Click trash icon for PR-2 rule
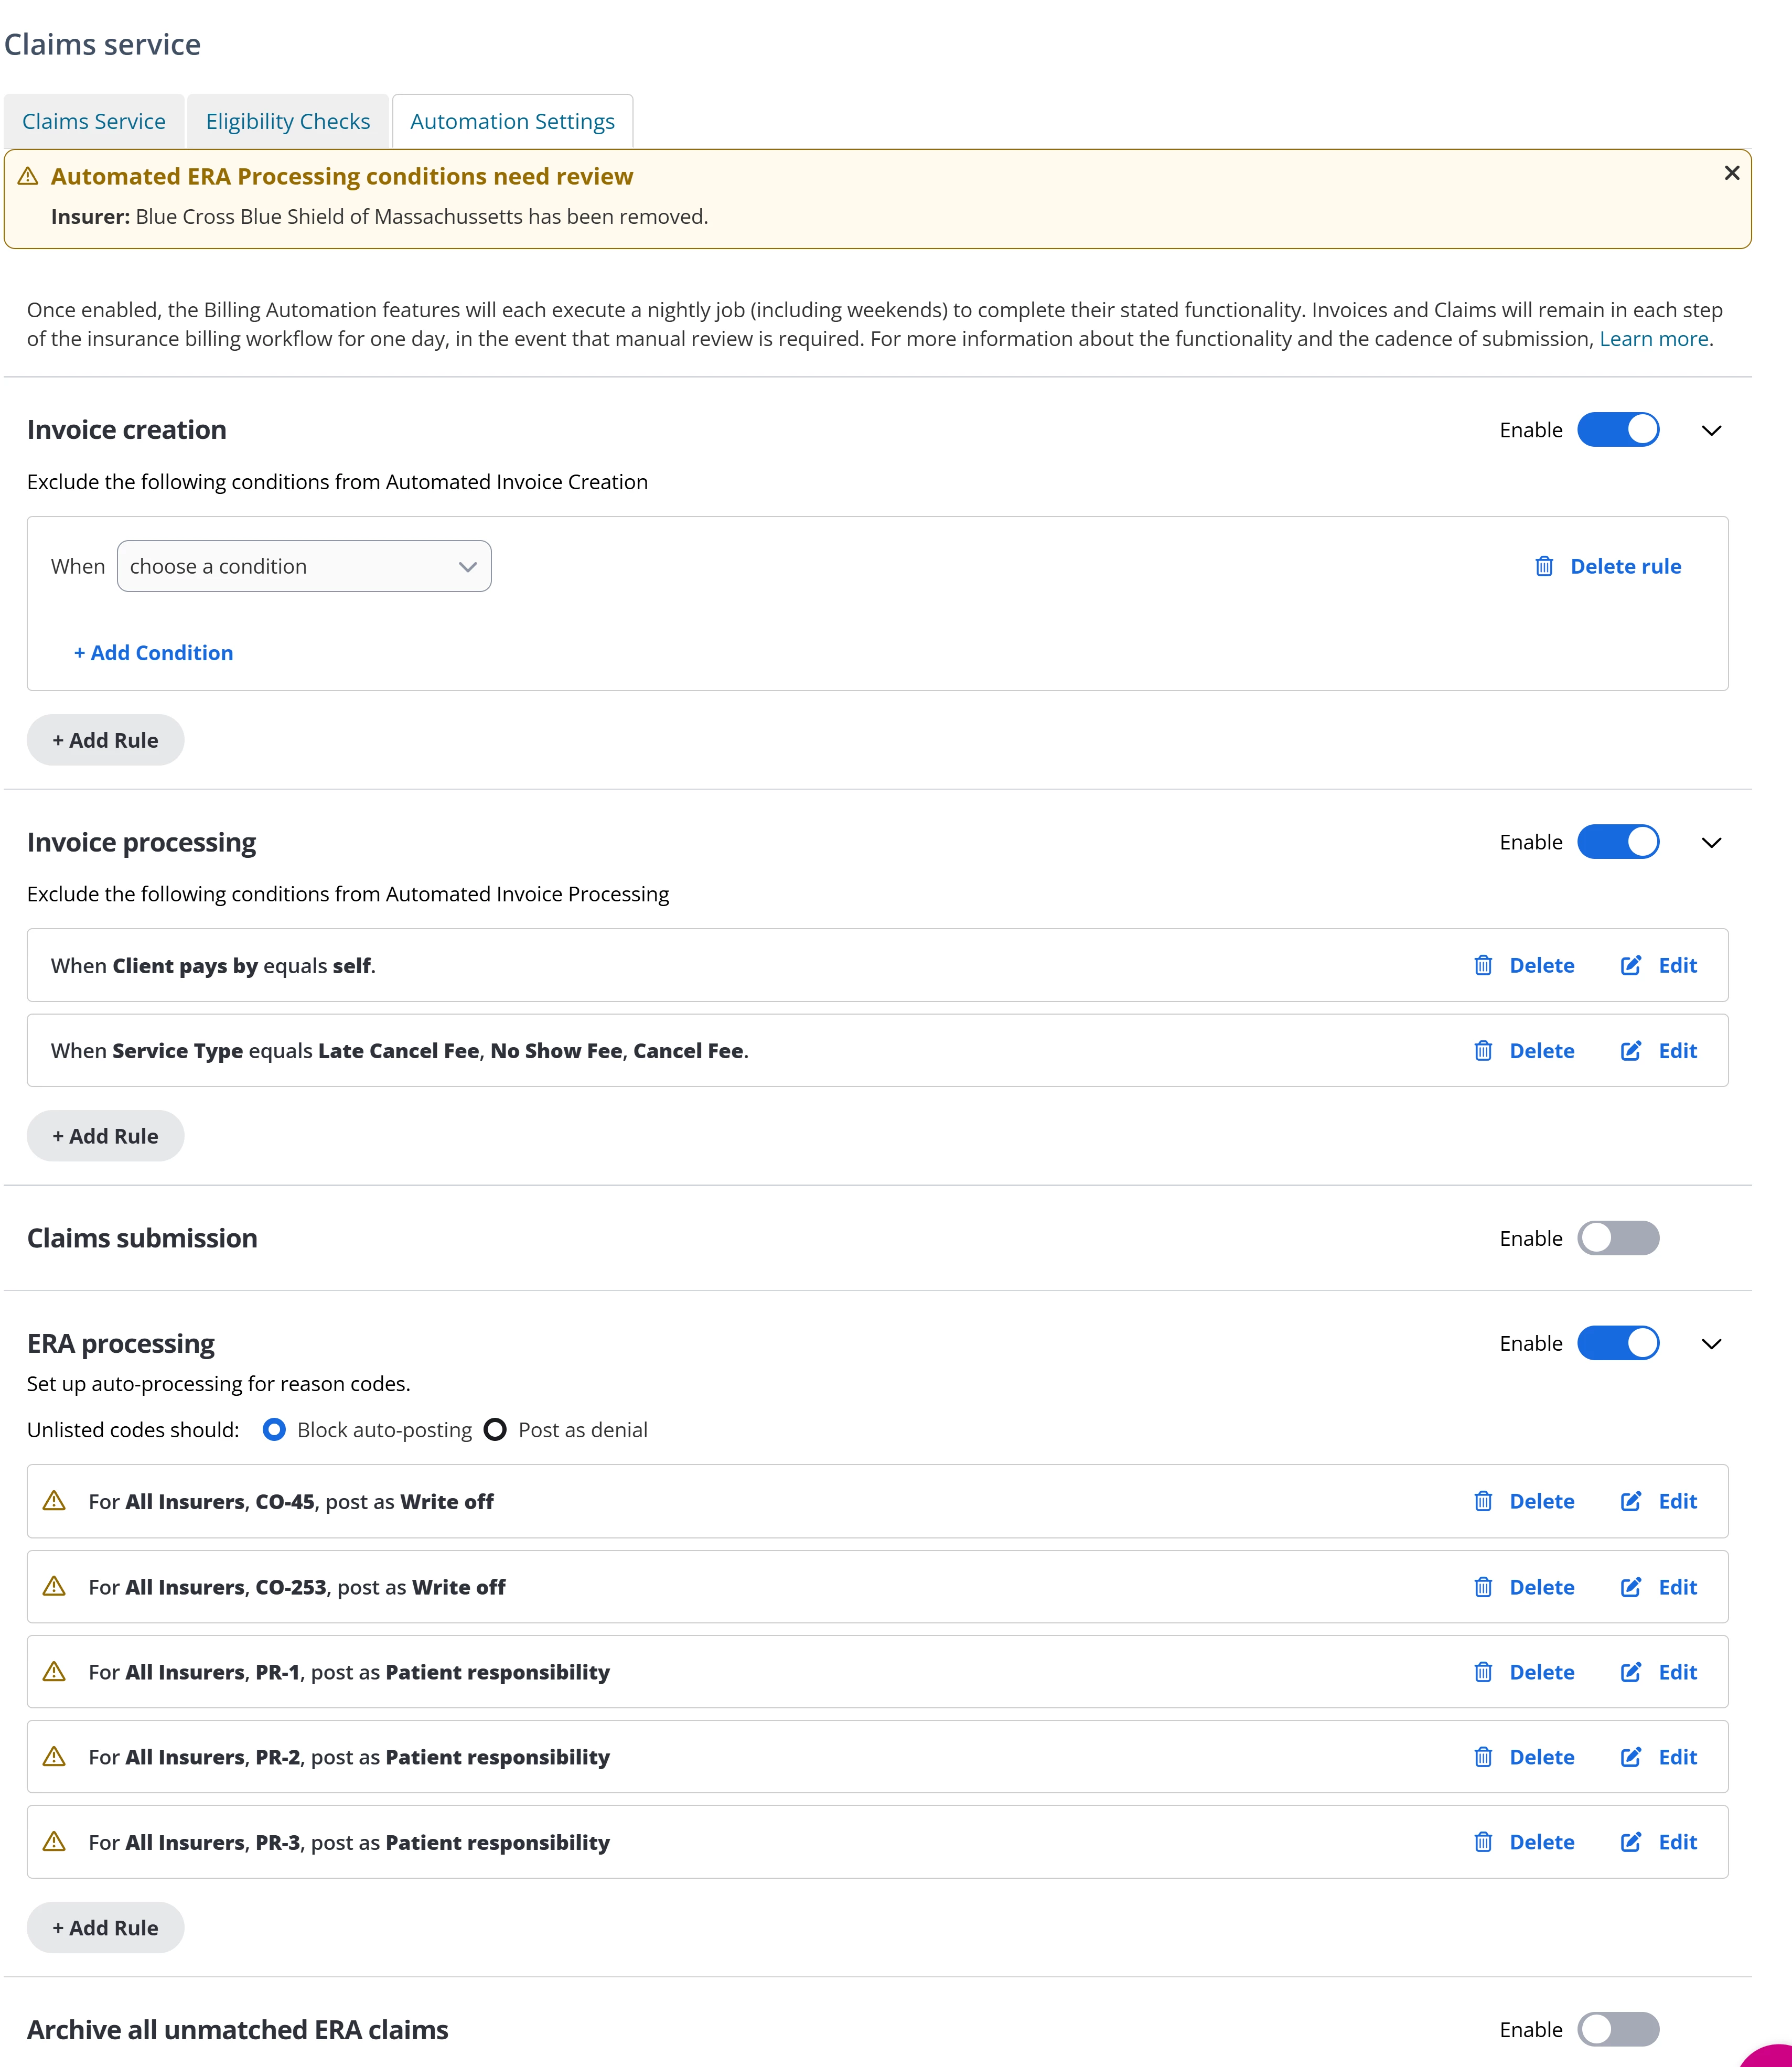 click(x=1483, y=1757)
